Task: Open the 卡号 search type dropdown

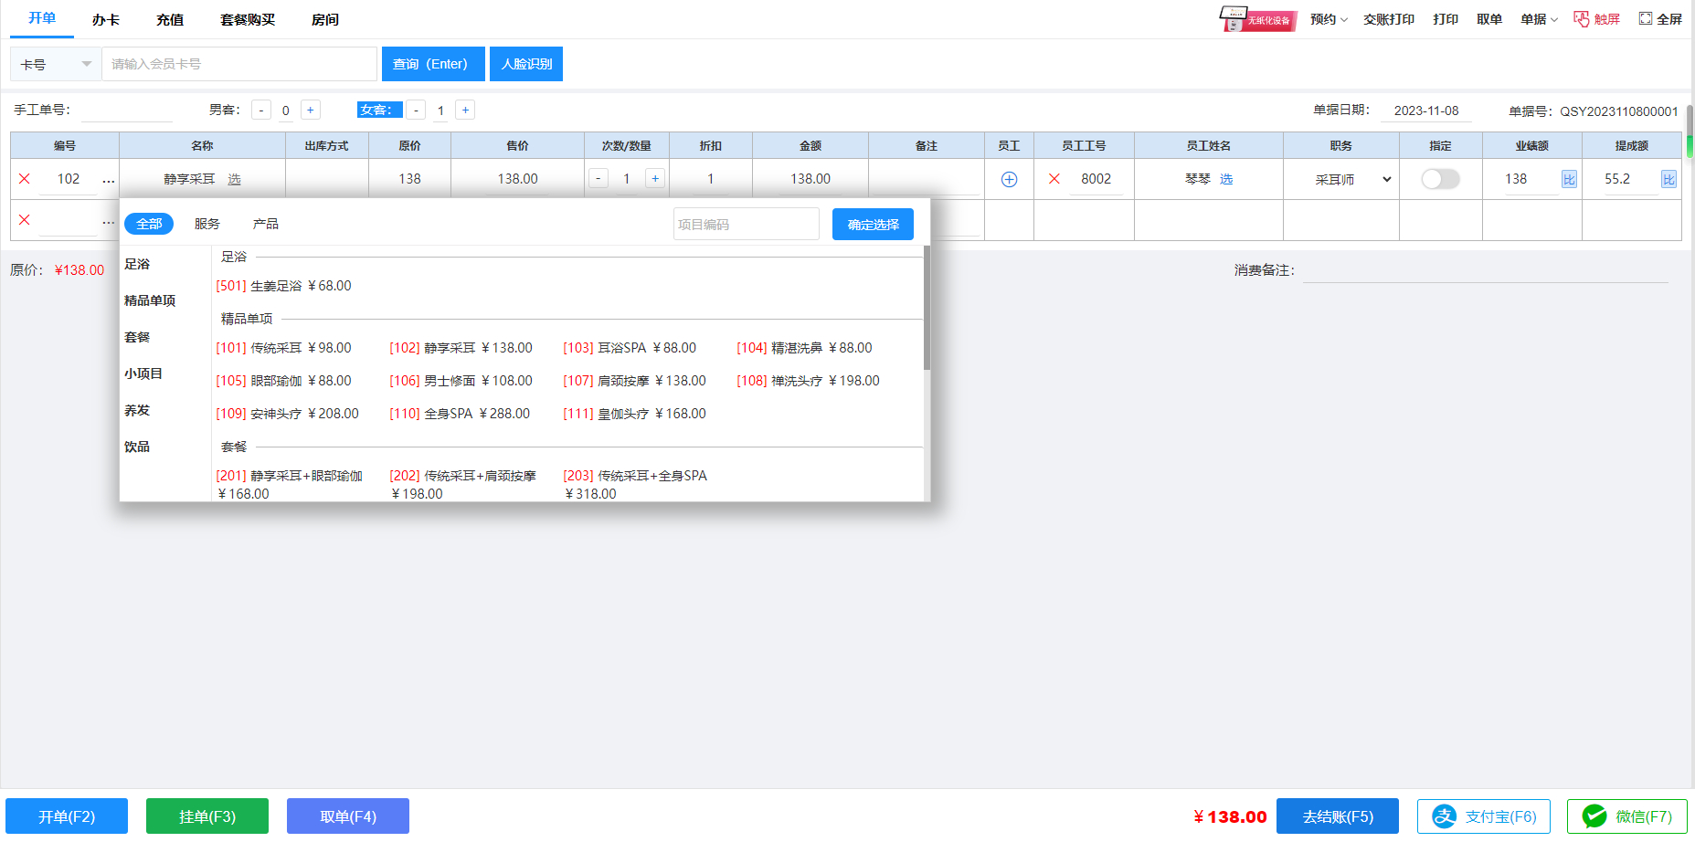Action: point(56,64)
